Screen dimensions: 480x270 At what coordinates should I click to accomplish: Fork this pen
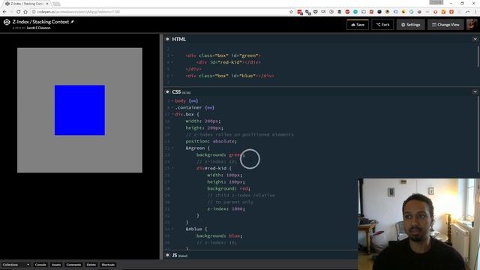pyautogui.click(x=382, y=25)
